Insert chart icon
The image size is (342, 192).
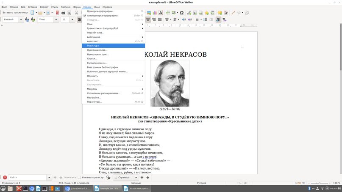155,13
